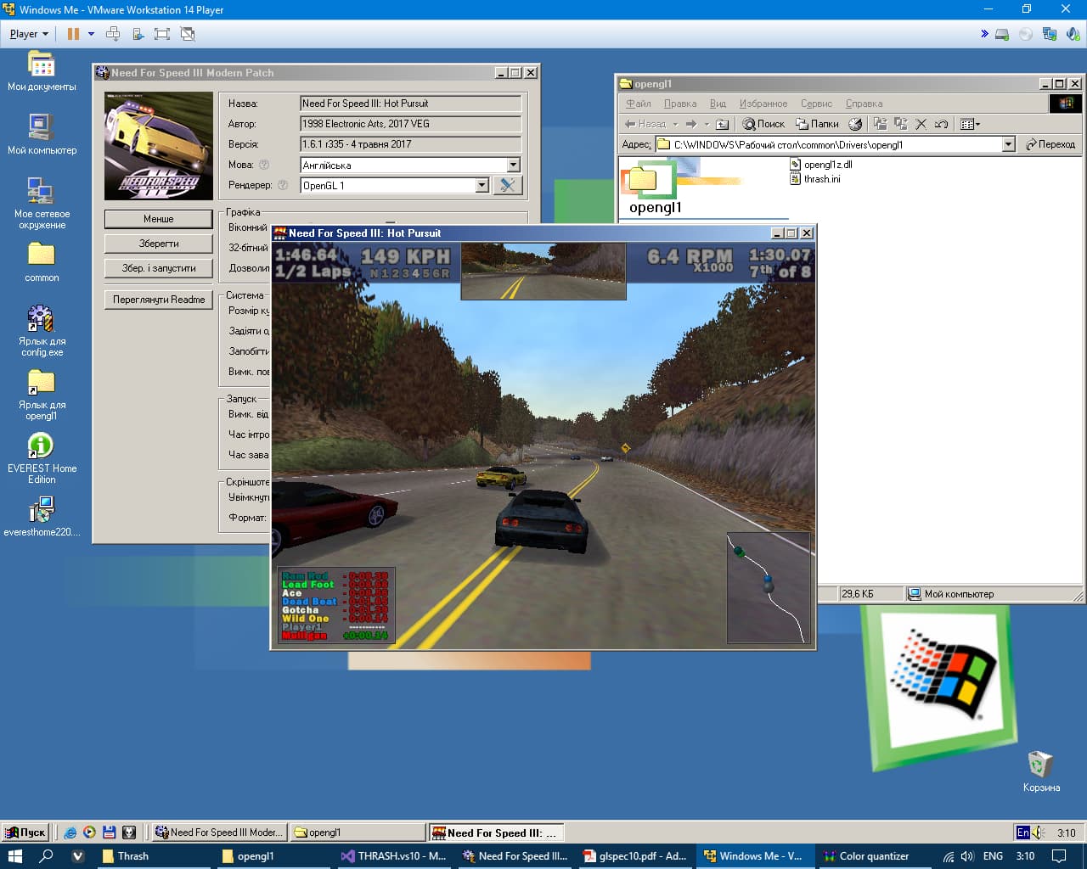Click Переглянути Readme button
The width and height of the screenshot is (1087, 869).
[x=159, y=300]
